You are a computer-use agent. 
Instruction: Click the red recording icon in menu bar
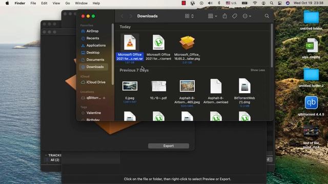click(183, 3)
